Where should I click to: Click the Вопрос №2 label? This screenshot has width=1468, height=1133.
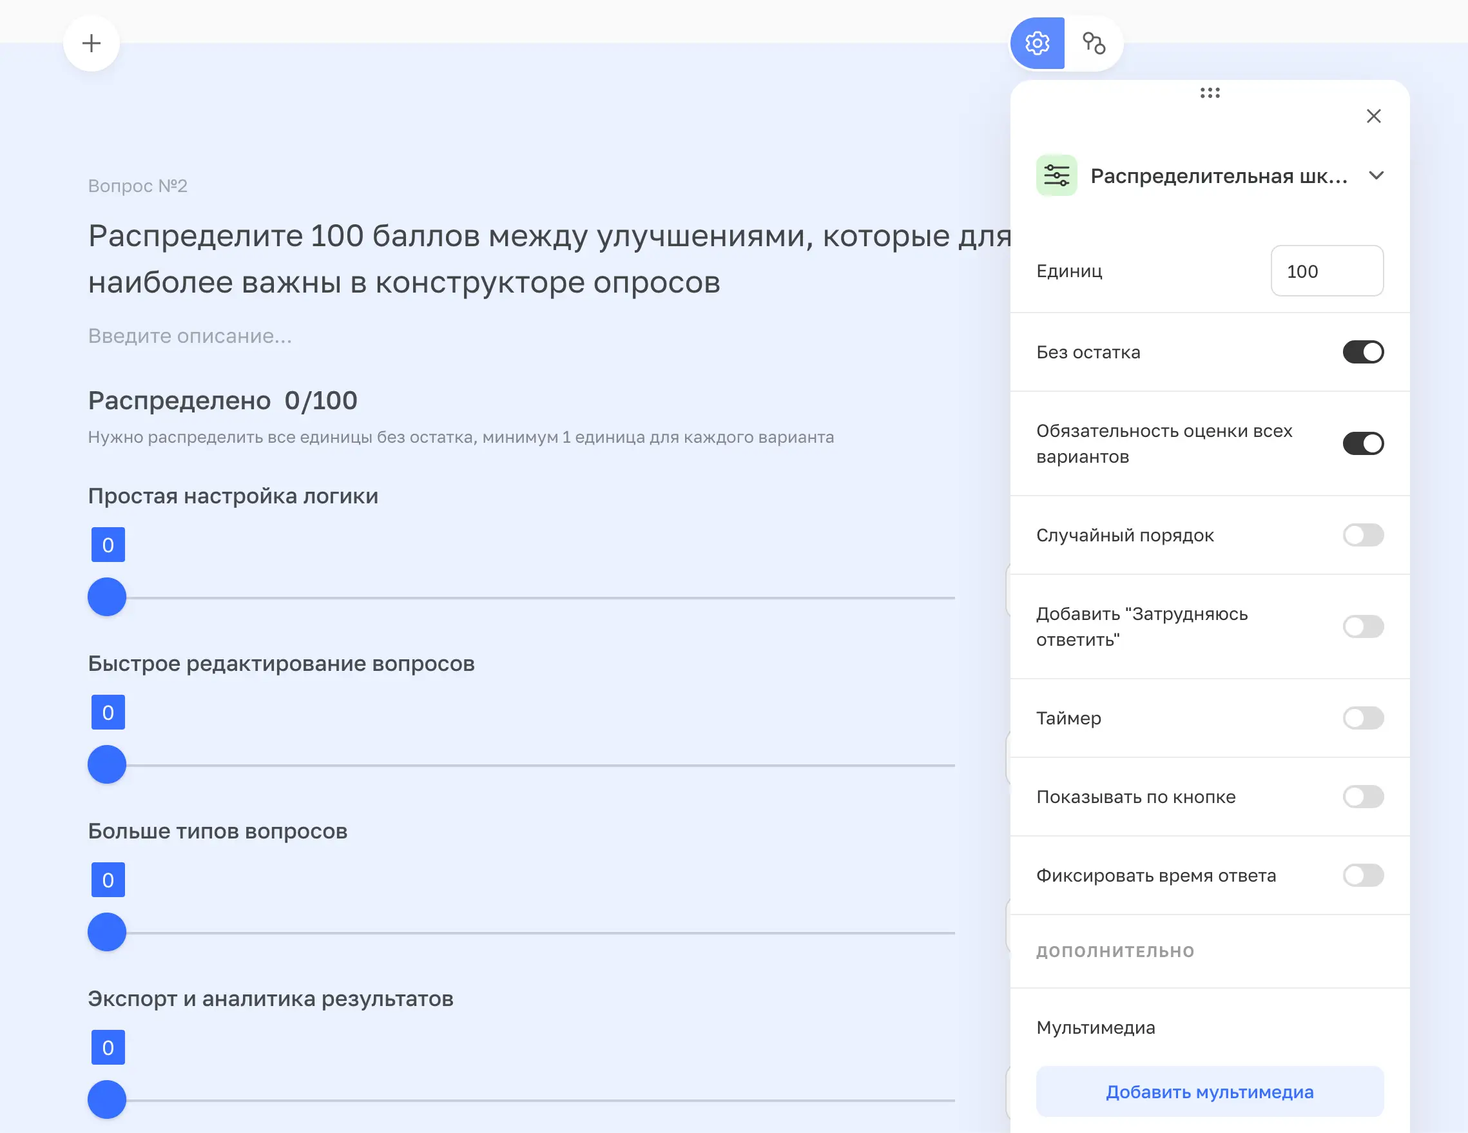pyautogui.click(x=138, y=186)
